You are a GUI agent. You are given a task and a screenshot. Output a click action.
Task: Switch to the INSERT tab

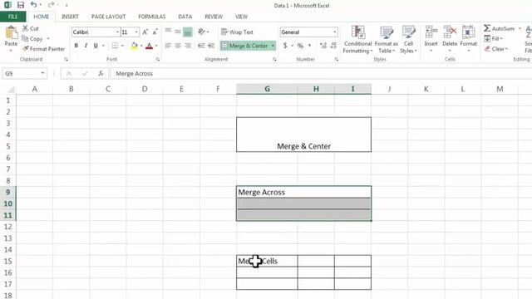[x=70, y=17]
